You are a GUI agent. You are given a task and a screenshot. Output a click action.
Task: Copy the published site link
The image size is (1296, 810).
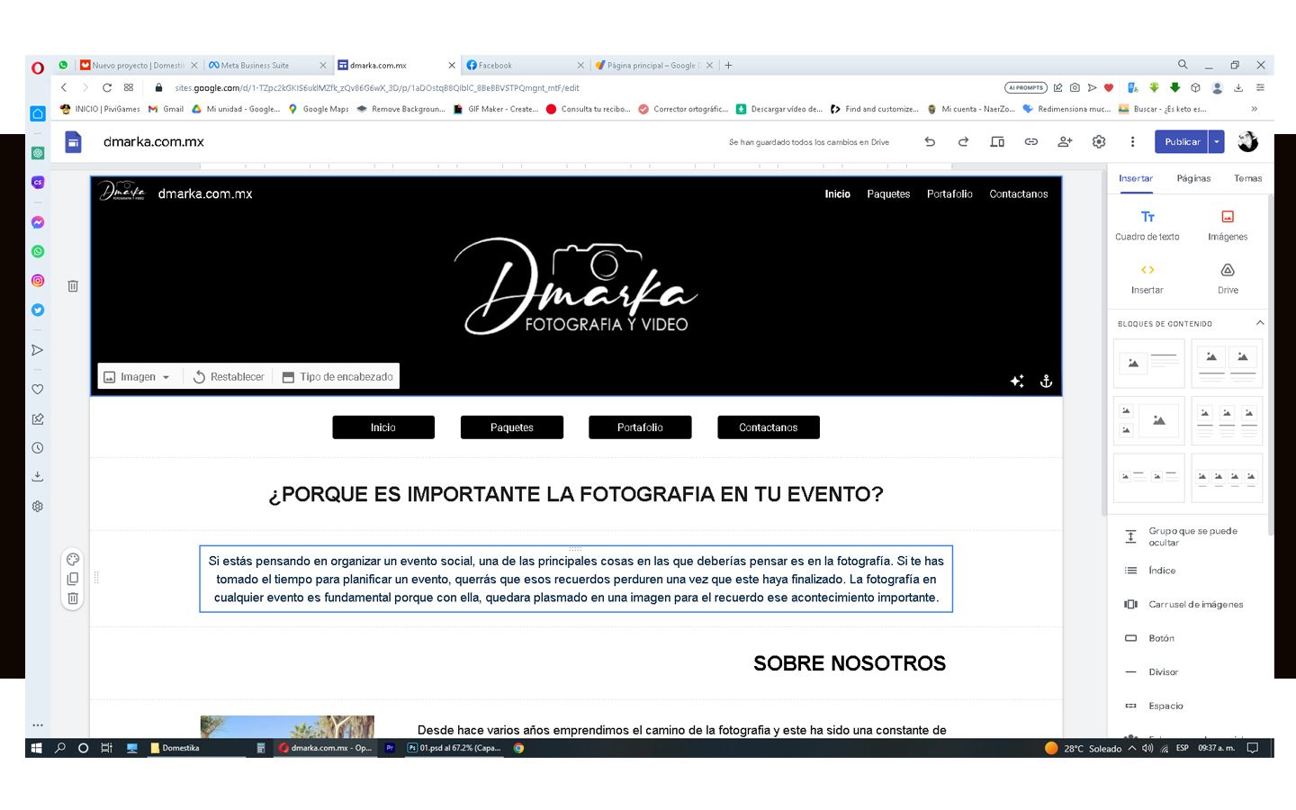1031,142
